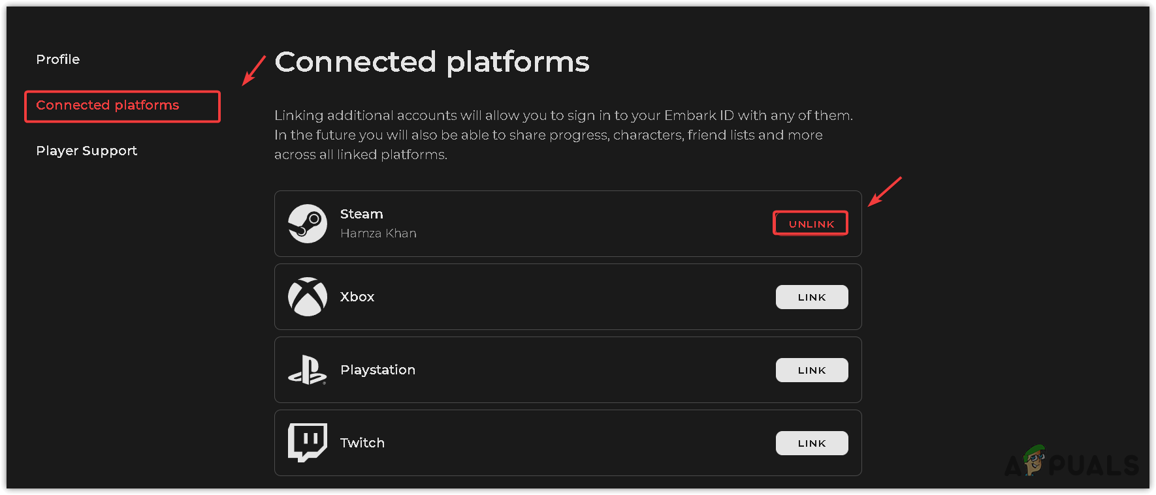Go to Player Support page

[87, 151]
